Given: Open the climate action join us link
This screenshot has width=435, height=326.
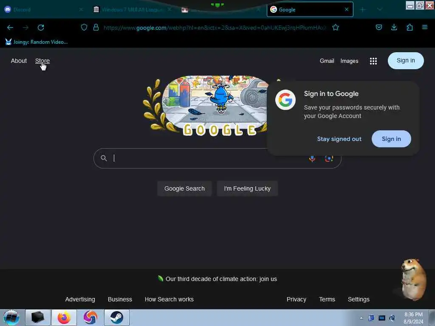Looking at the screenshot, I should tap(221, 279).
